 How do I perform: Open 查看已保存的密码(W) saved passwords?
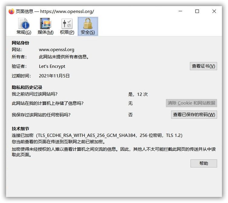pyautogui.click(x=194, y=115)
